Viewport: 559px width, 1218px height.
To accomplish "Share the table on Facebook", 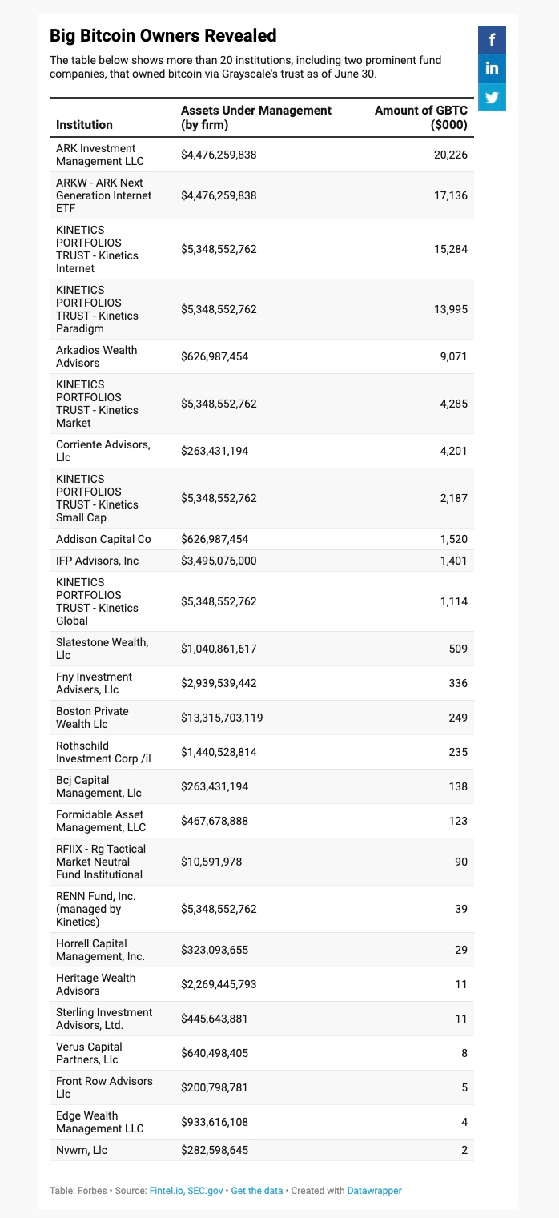I will coord(492,39).
